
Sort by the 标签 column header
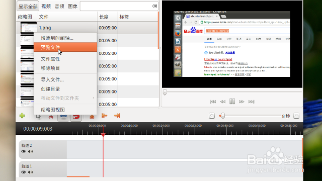click(x=138, y=17)
